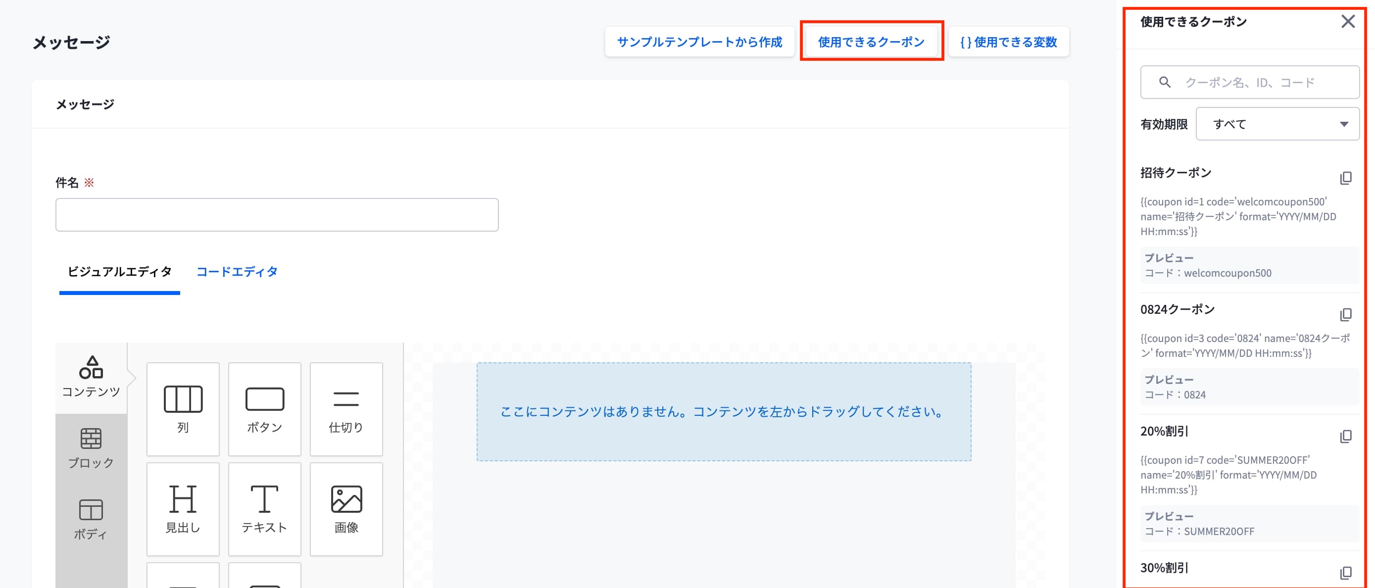This screenshot has width=1375, height=588.
Task: Copy the 招待クーポン coupon tag
Action: coord(1346,178)
